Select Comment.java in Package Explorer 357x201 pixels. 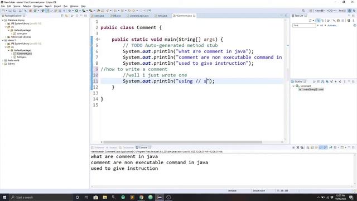coord(22,54)
